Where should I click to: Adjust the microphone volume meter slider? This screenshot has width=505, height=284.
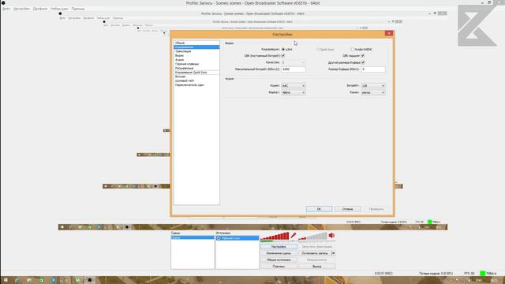coord(275,237)
